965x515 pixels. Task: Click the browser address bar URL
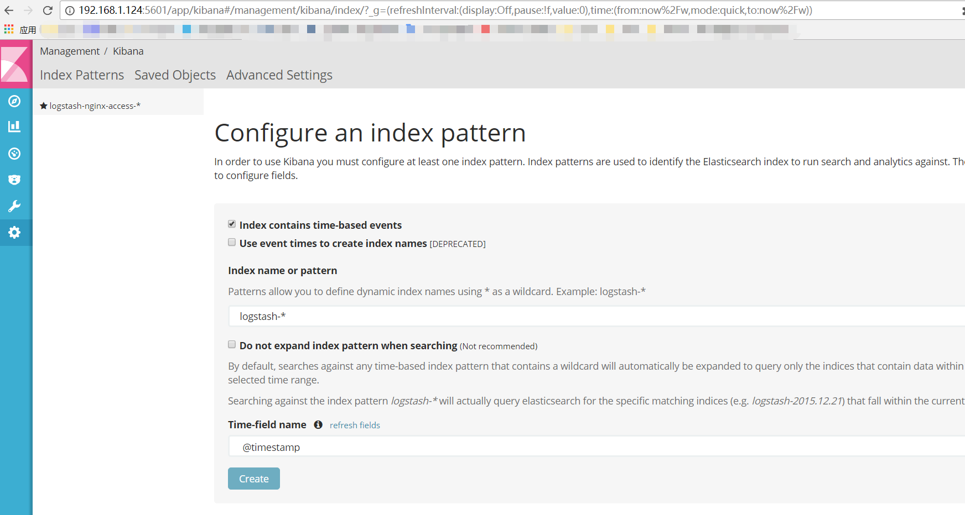coord(445,10)
